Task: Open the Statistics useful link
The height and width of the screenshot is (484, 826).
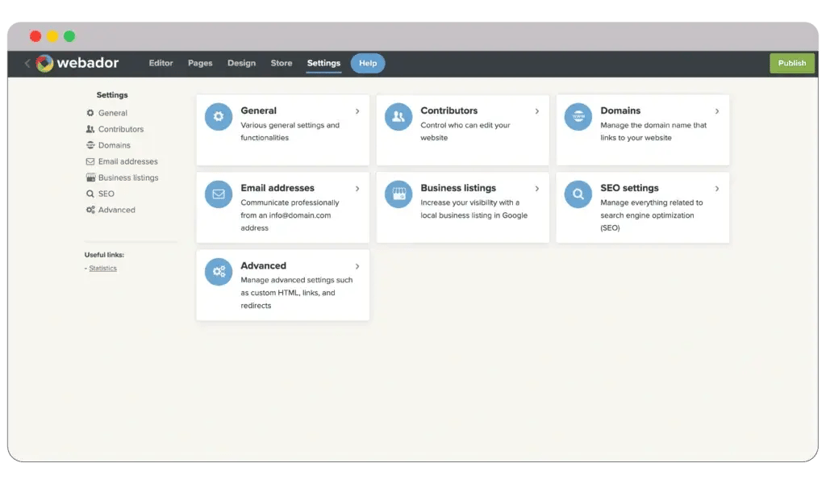Action: (102, 268)
